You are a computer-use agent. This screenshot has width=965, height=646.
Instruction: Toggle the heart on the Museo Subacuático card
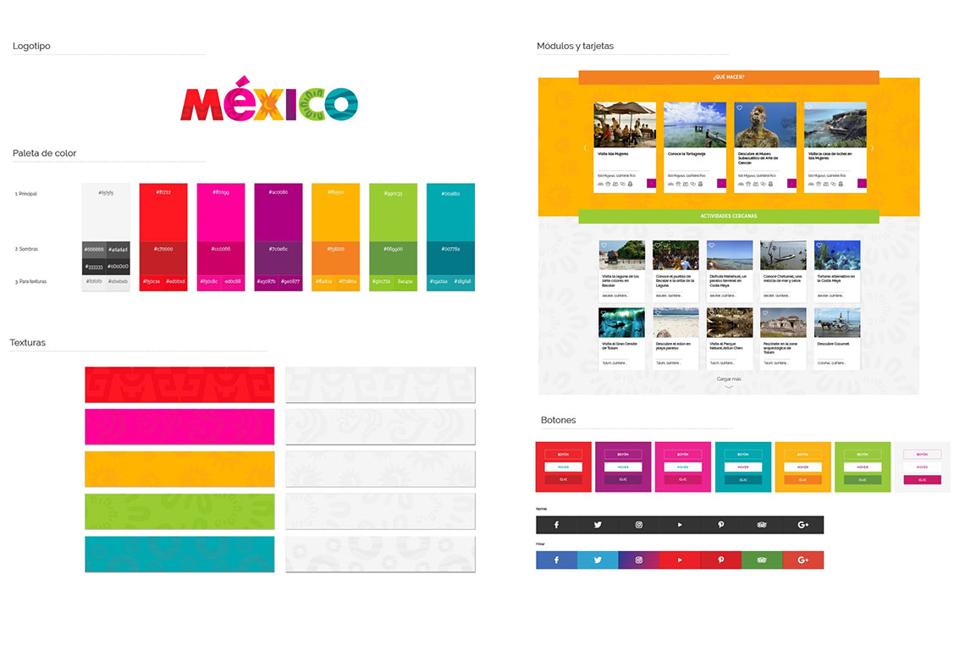click(x=740, y=108)
